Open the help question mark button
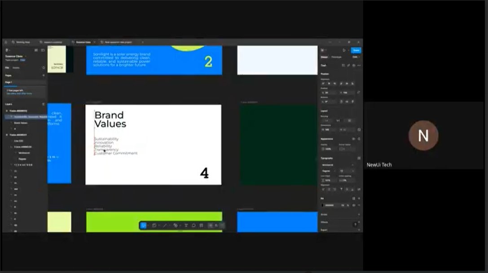This screenshot has width=488, height=273. coord(355,225)
